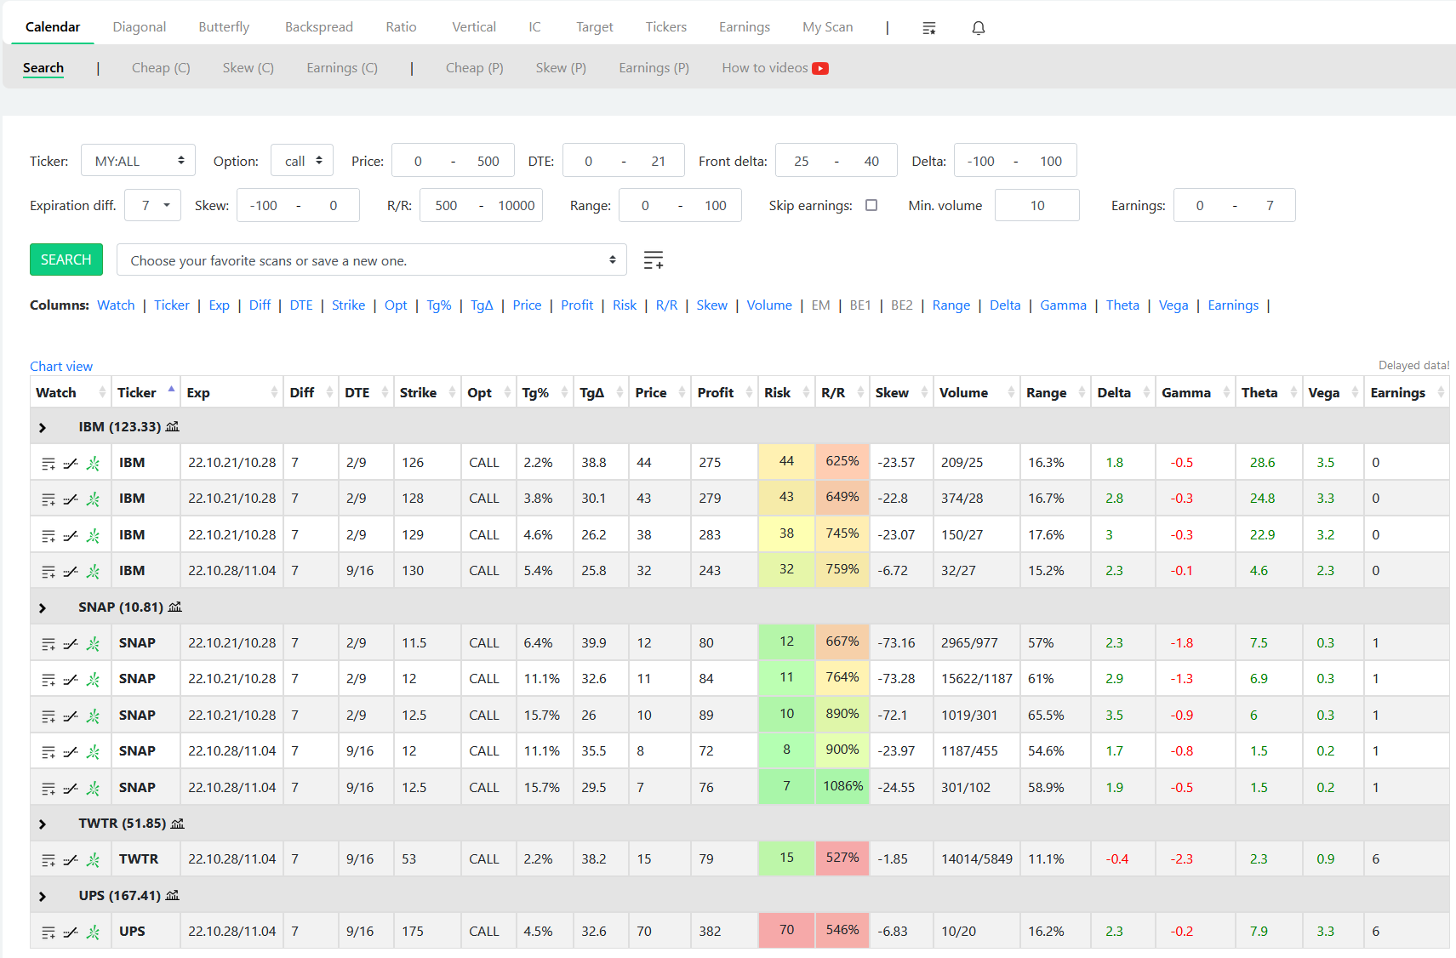Select the Cheap (C) sub-tab
This screenshot has height=958, width=1456.
(161, 68)
